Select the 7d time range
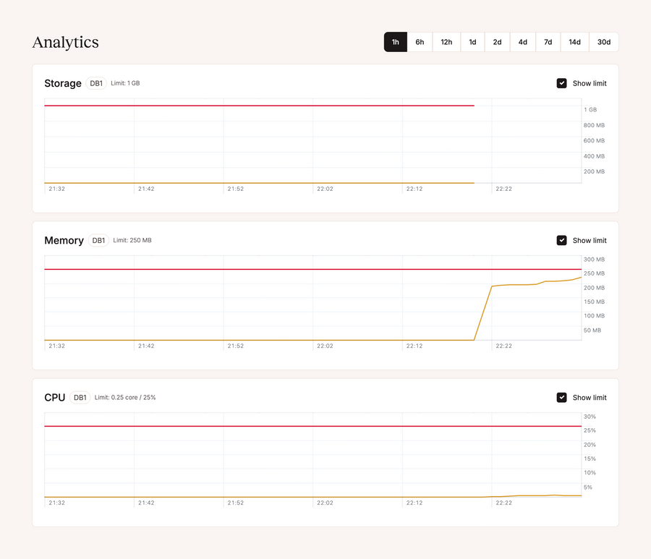This screenshot has width=651, height=559. point(548,42)
